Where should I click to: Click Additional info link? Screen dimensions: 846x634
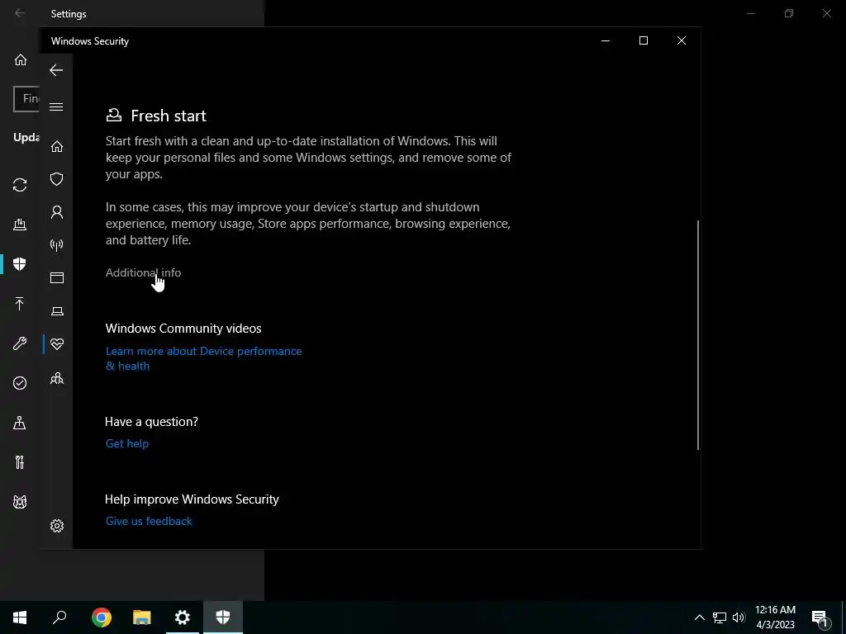[143, 272]
